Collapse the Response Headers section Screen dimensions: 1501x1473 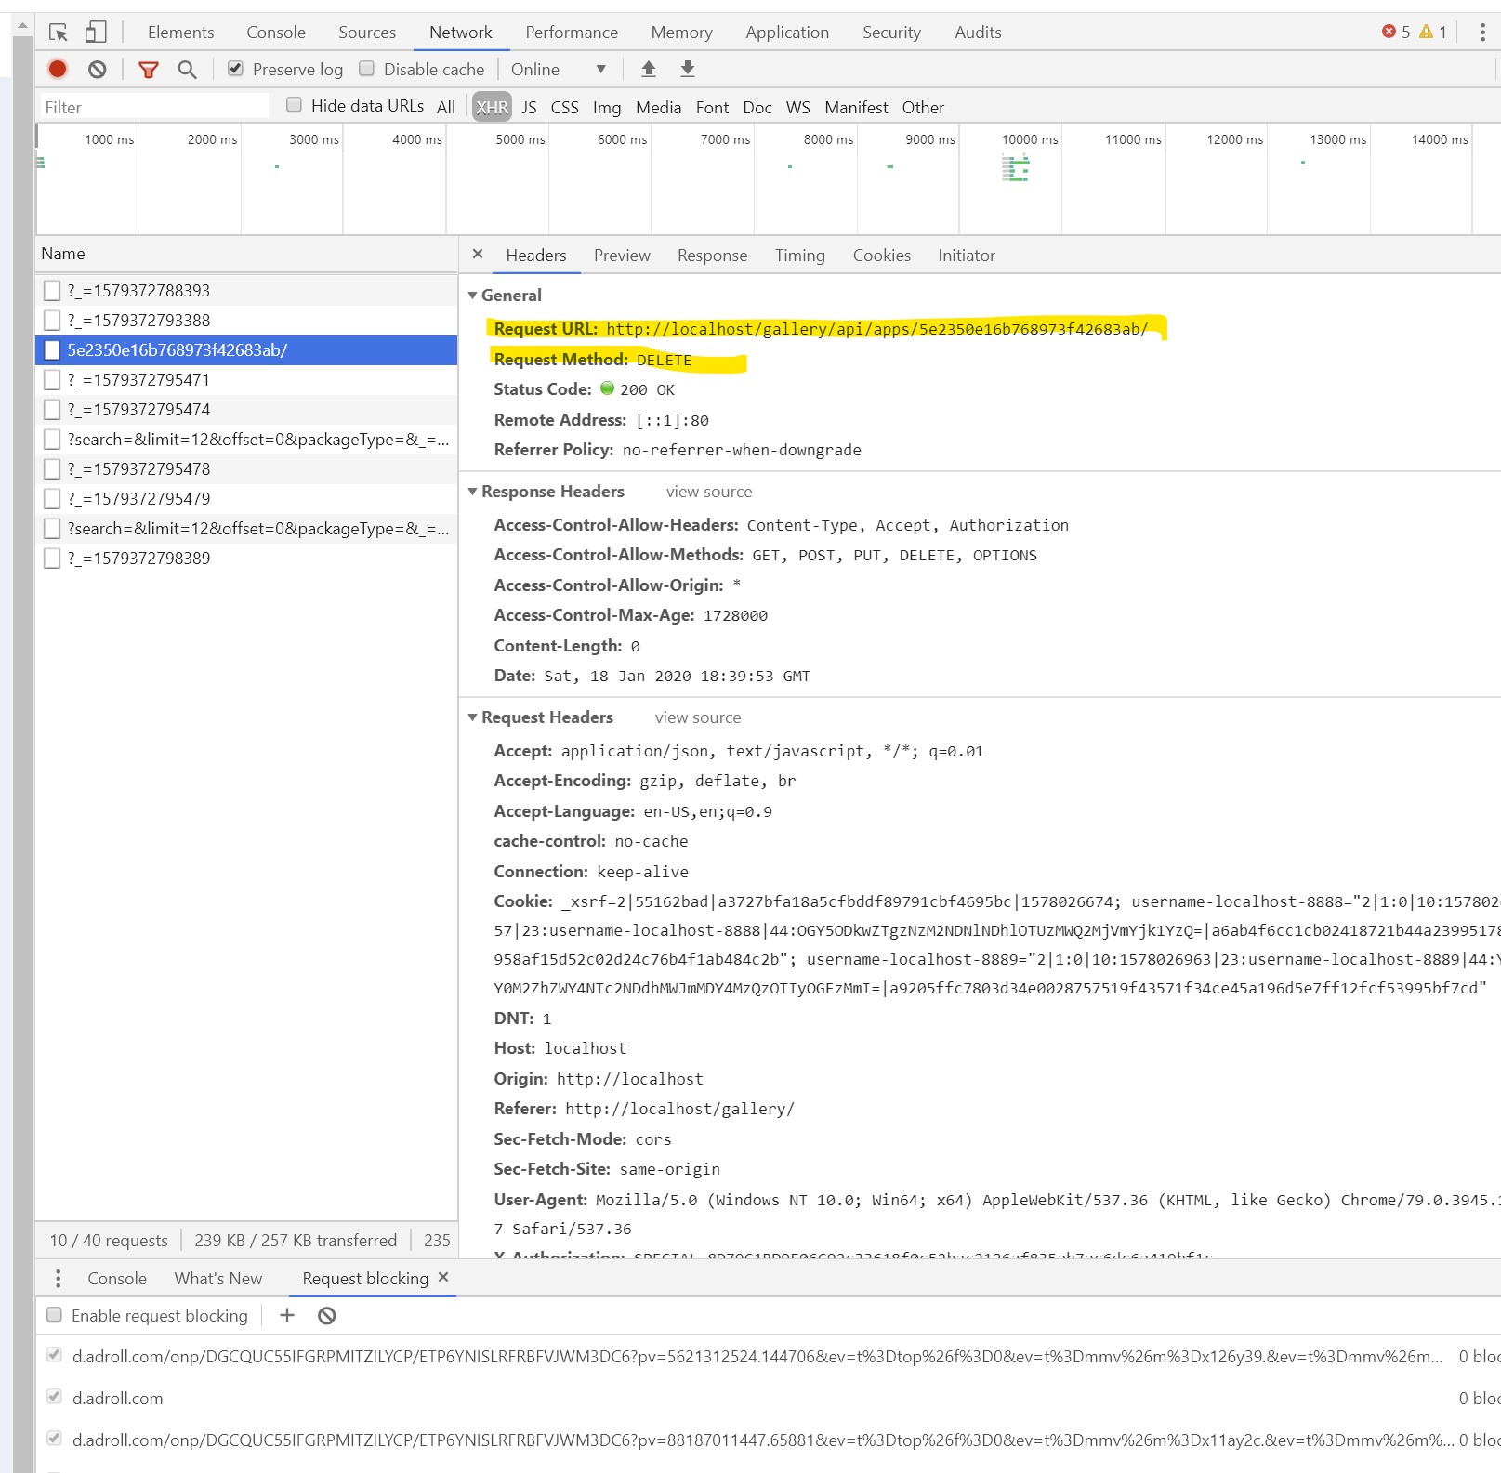[x=474, y=491]
